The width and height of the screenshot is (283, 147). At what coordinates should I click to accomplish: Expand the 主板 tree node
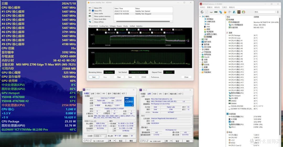200,39
